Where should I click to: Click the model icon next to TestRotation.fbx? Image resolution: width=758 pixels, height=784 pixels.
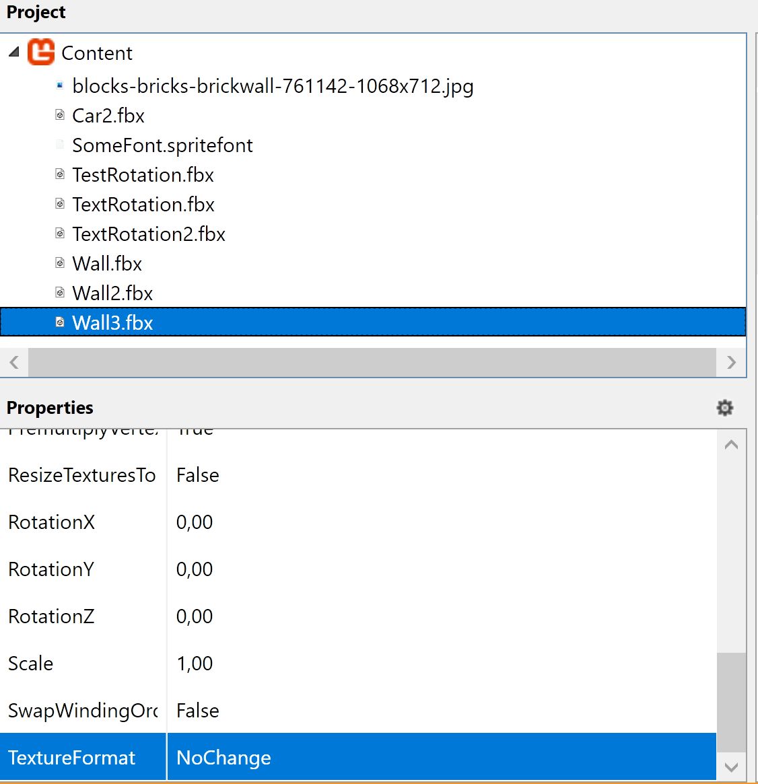tap(59, 174)
